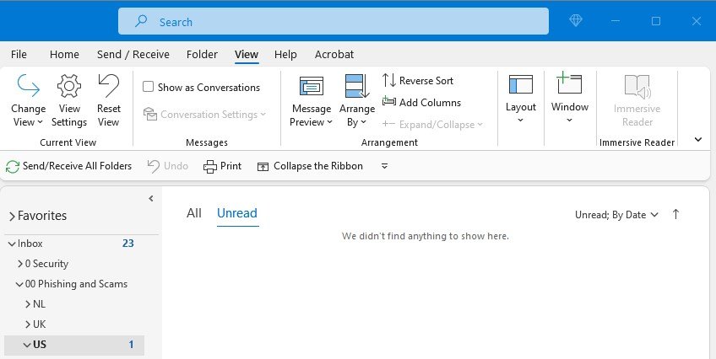716x359 pixels.
Task: Open View Settings gear
Action: click(69, 100)
